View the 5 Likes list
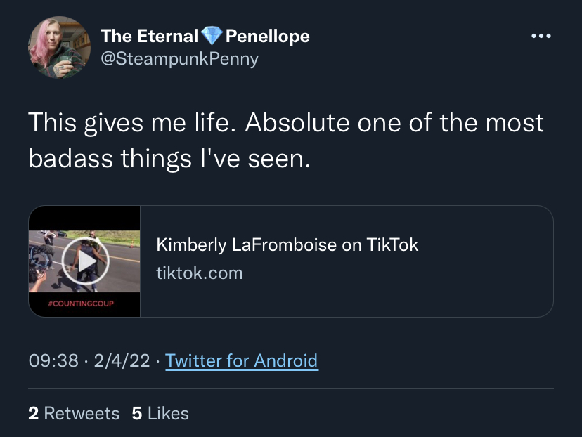The image size is (582, 437). [x=160, y=413]
